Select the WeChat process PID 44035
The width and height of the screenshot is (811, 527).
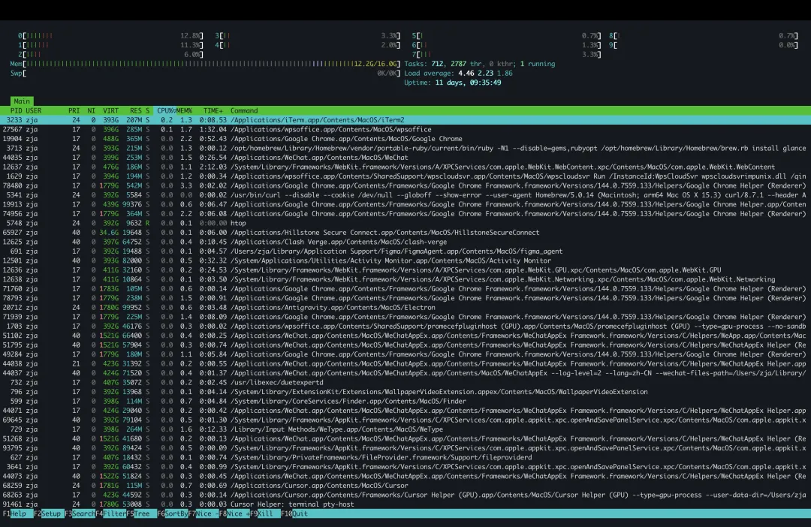click(405, 157)
